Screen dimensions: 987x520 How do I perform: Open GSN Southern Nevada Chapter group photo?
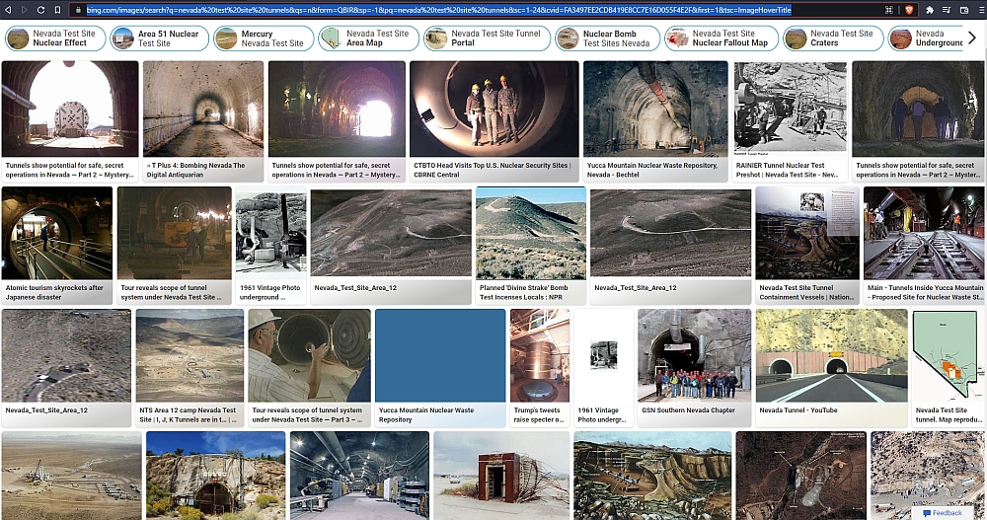[x=694, y=355]
